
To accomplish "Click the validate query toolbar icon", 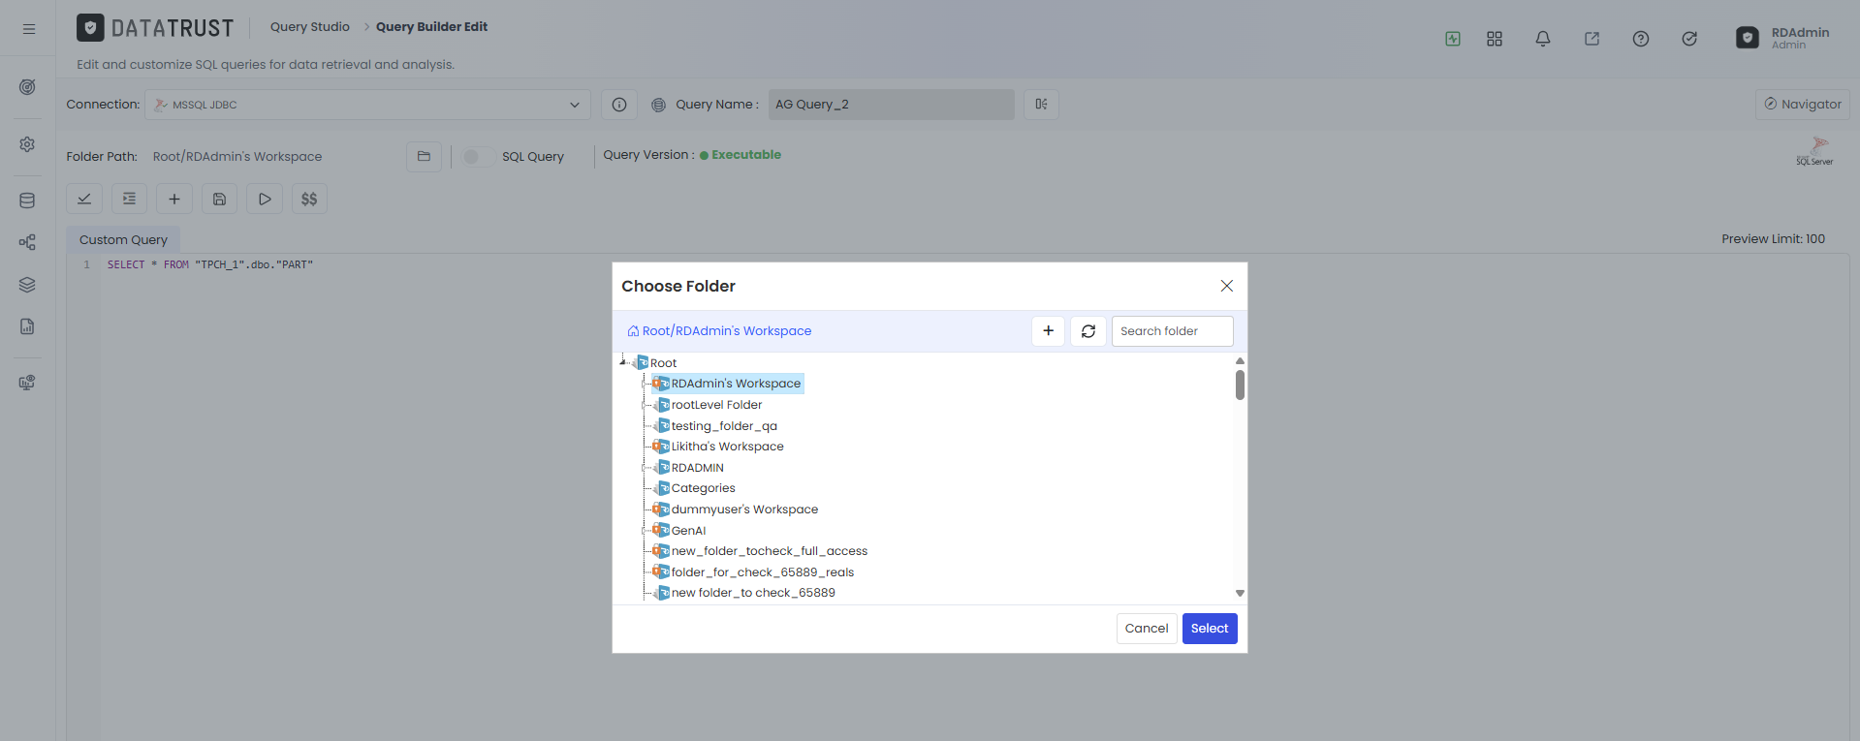I will tap(84, 199).
